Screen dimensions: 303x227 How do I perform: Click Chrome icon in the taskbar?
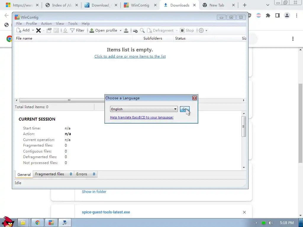click(37, 223)
